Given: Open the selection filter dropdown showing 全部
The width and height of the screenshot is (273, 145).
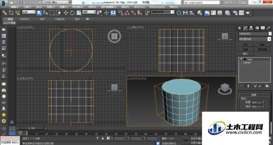Looking at the screenshot, I should pyautogui.click(x=29, y=12).
